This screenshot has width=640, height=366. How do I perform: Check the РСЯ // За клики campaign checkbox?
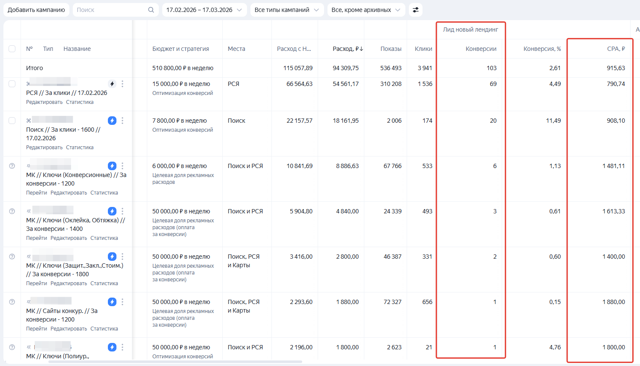[x=12, y=84]
